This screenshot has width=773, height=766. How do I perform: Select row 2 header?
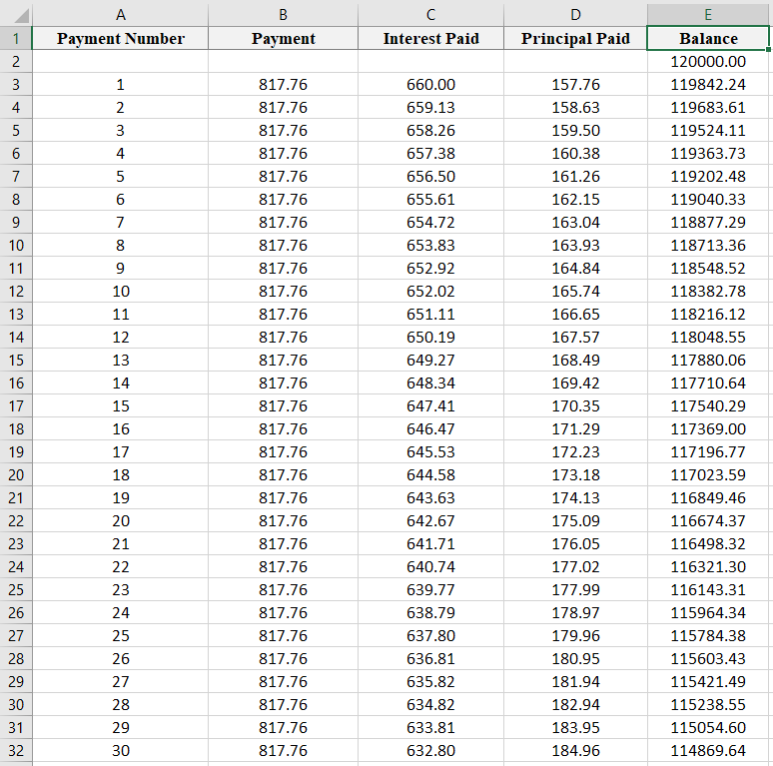(x=16, y=62)
